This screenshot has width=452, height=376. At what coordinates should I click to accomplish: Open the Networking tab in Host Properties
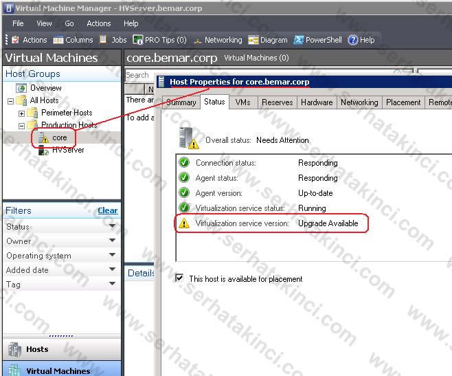[x=359, y=102]
